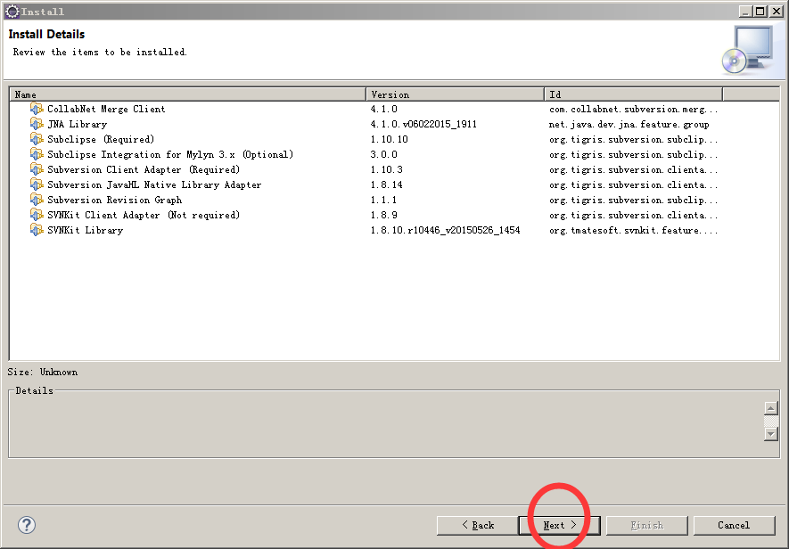
Task: Click version "1.8.10.r10446_v20150526_1454" cell
Action: click(446, 230)
